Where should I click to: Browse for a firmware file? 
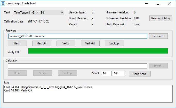click(x=158, y=36)
